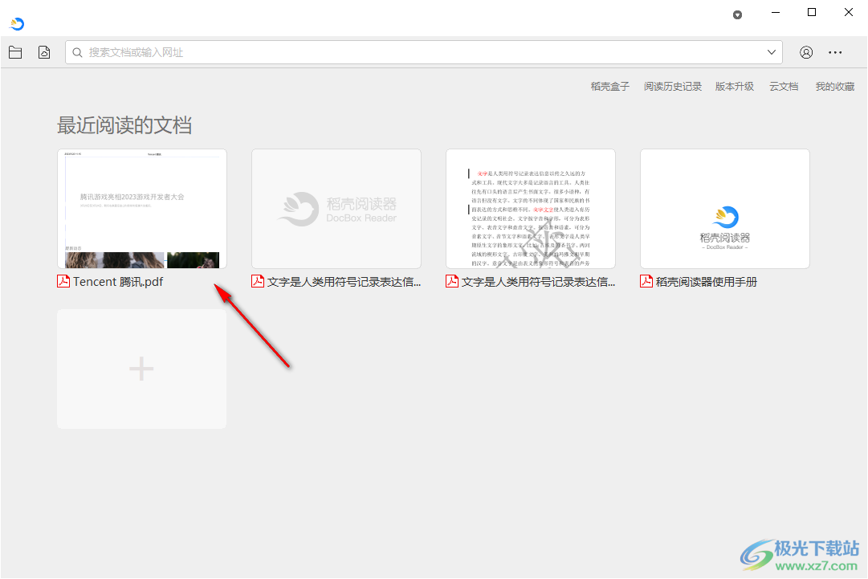Viewport: 868px width, 579px height.
Task: Expand the search bar history dropdown arrow
Action: click(x=771, y=52)
